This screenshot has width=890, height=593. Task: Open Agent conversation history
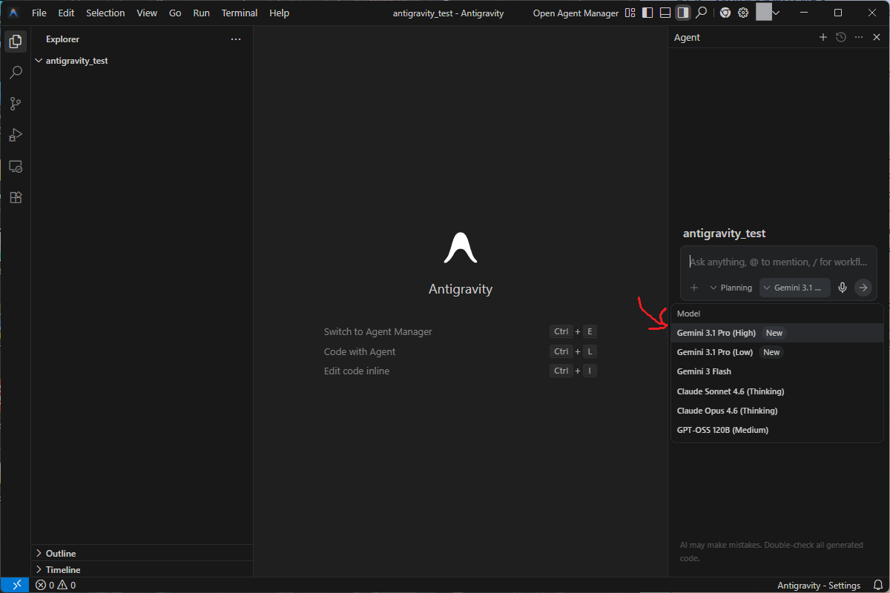(840, 37)
